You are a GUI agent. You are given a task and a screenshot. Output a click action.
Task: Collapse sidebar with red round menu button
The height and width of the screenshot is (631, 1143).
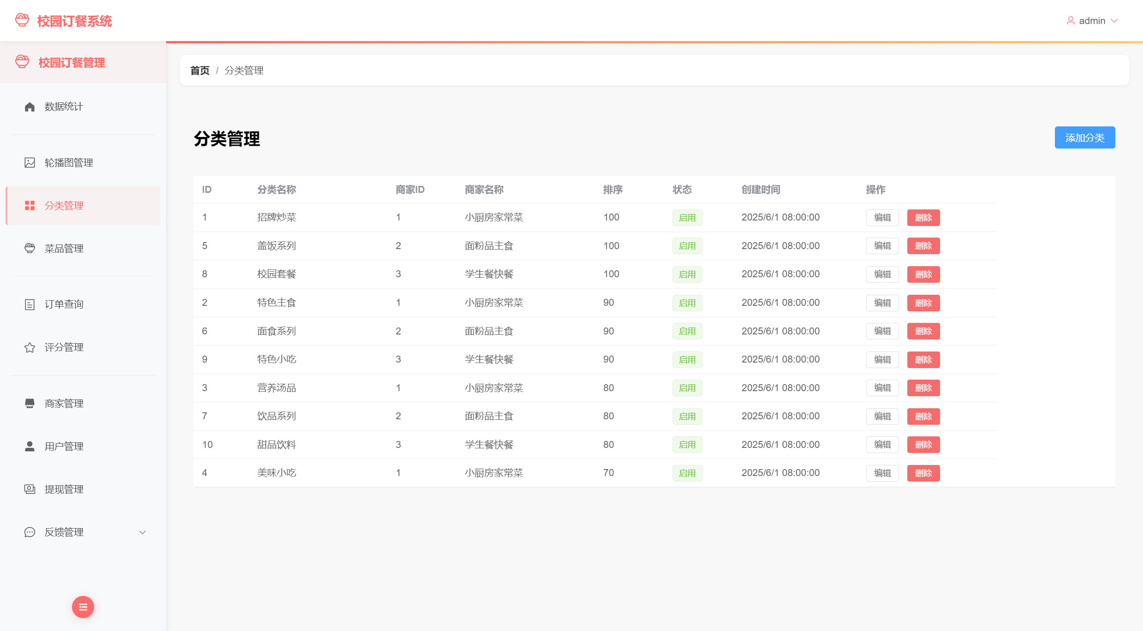(x=83, y=607)
